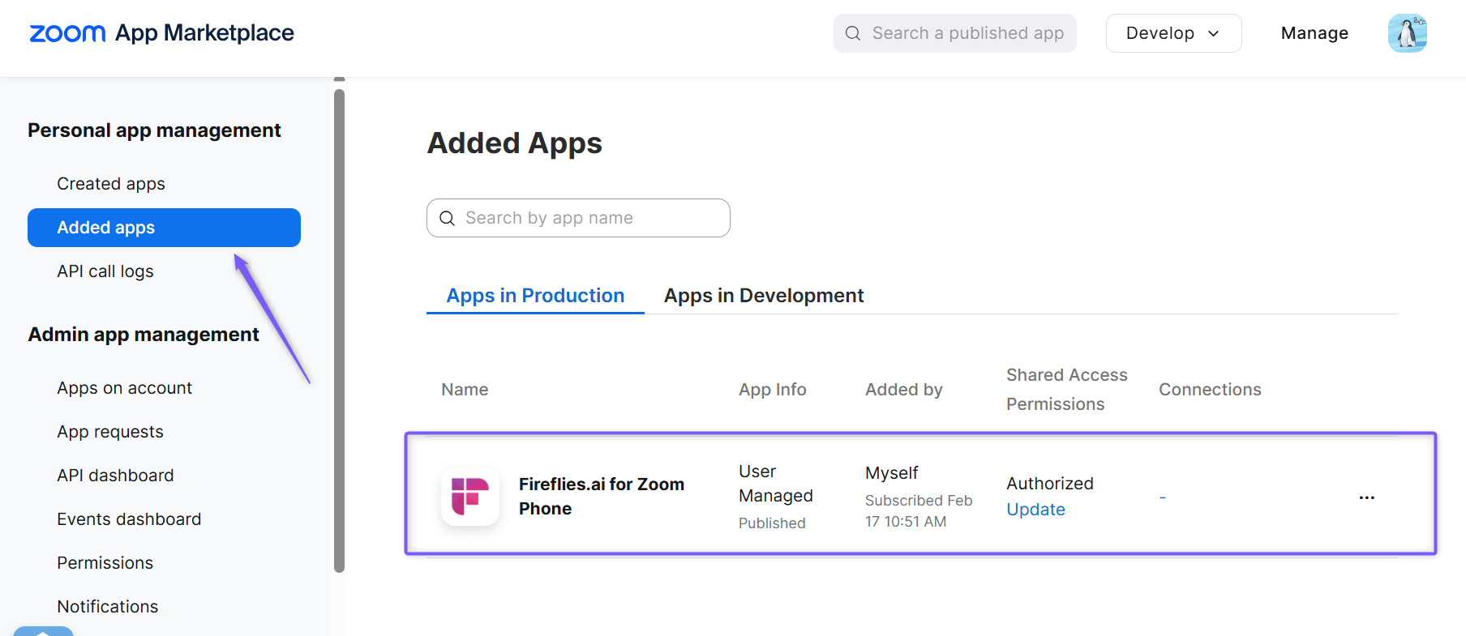Click the Zoom logo in header

click(x=67, y=33)
